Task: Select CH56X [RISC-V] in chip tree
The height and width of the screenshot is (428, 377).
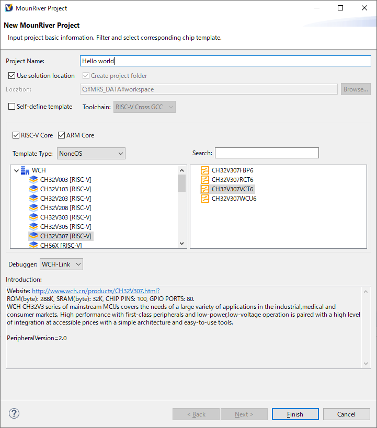Action: click(x=61, y=245)
